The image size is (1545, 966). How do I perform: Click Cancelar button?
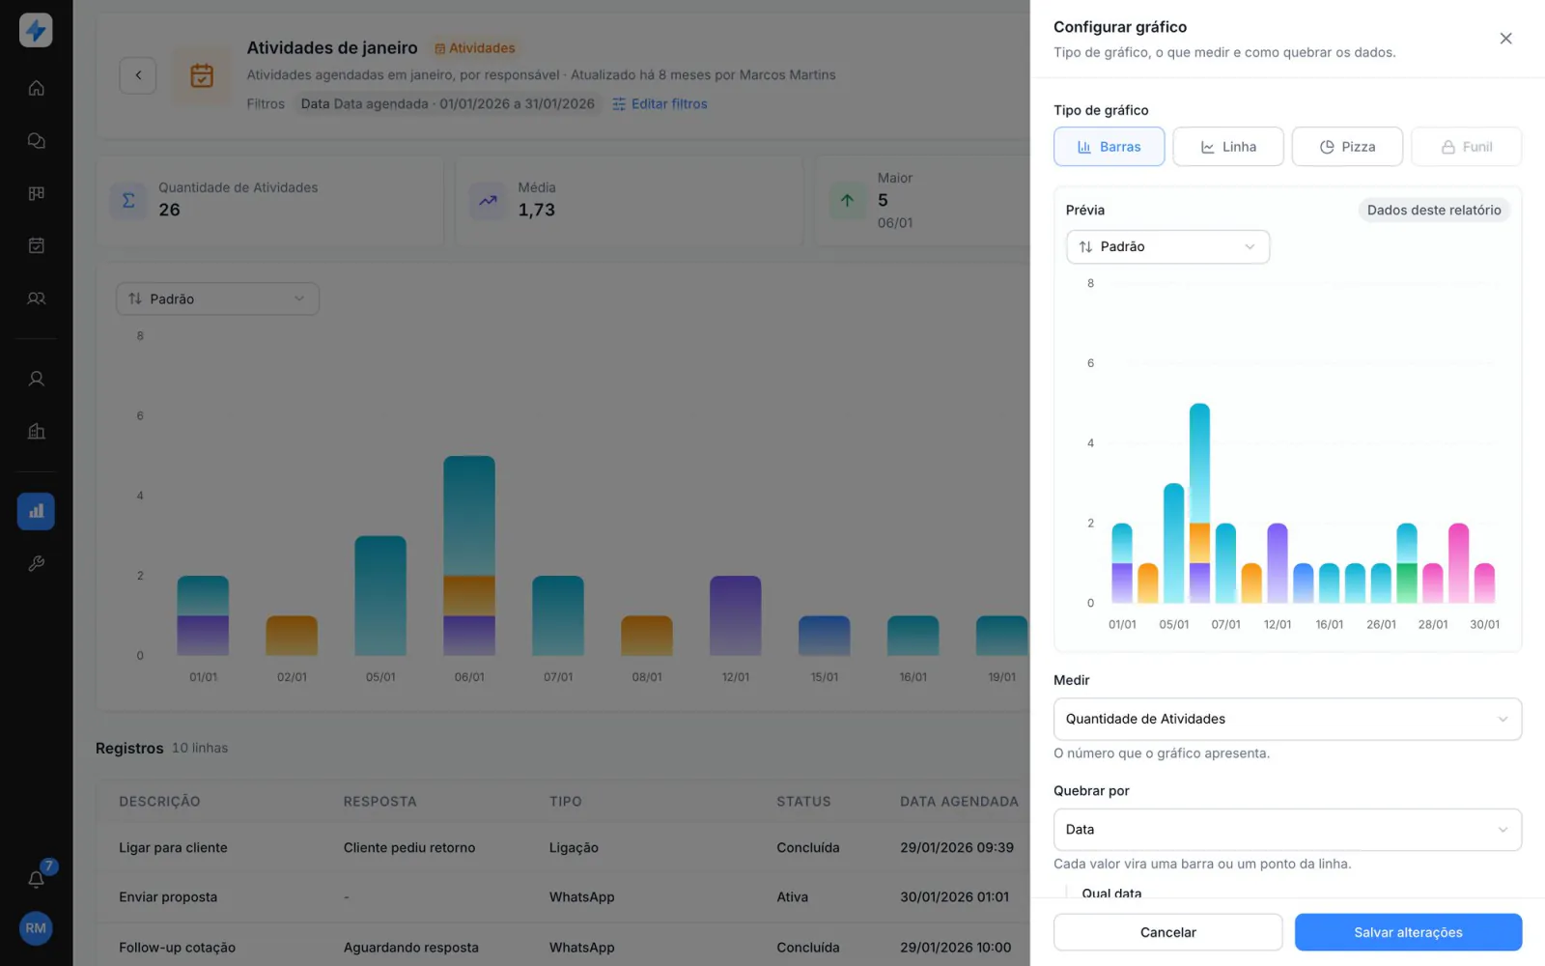click(x=1167, y=932)
